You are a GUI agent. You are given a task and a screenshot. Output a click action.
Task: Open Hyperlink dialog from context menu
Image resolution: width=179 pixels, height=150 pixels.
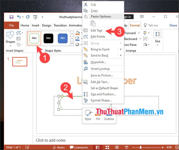tap(103, 62)
